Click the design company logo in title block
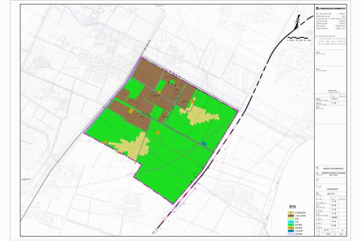Viewport: 361px width, 241px height. [317, 8]
